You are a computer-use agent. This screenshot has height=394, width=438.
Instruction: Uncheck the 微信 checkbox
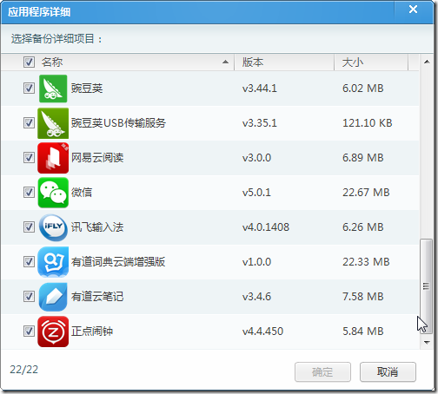(29, 193)
